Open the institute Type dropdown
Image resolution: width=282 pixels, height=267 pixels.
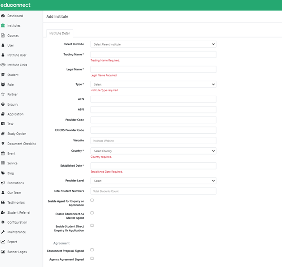tap(153, 84)
